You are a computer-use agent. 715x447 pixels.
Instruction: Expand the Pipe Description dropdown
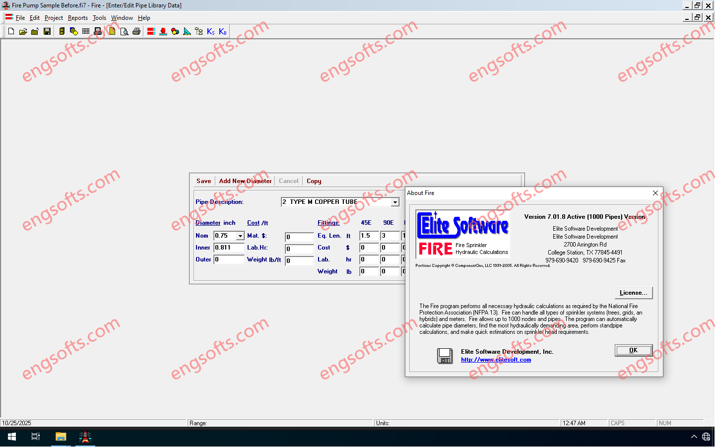(x=395, y=202)
